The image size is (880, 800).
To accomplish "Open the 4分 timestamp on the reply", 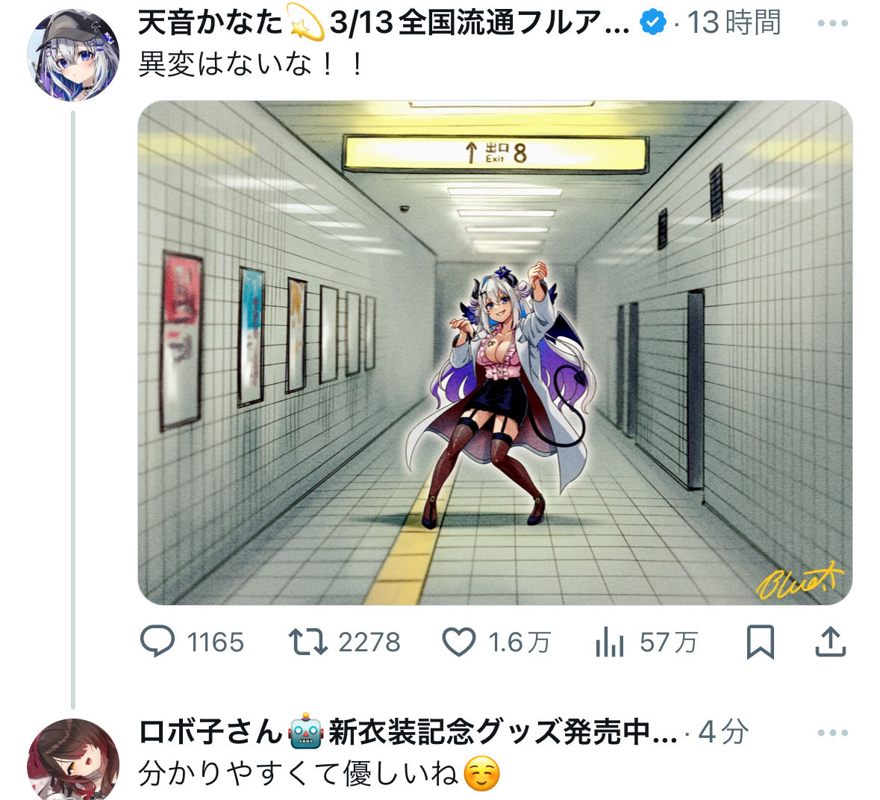I will [x=723, y=732].
